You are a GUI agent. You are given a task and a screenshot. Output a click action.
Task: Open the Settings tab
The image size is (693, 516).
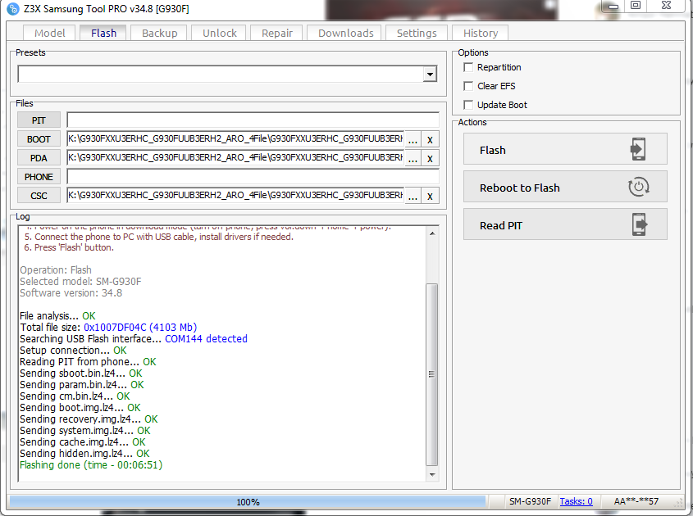click(417, 33)
